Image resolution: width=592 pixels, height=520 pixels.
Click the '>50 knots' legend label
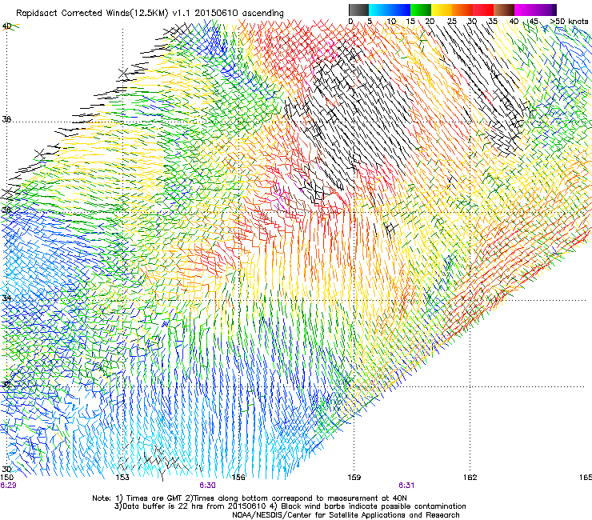[570, 22]
